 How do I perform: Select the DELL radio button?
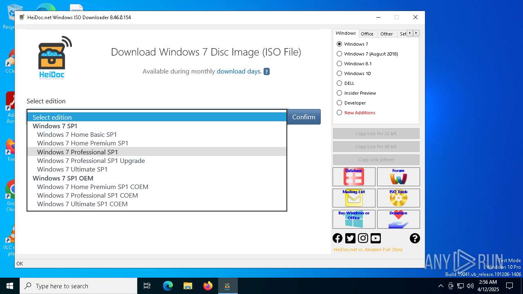pos(339,83)
